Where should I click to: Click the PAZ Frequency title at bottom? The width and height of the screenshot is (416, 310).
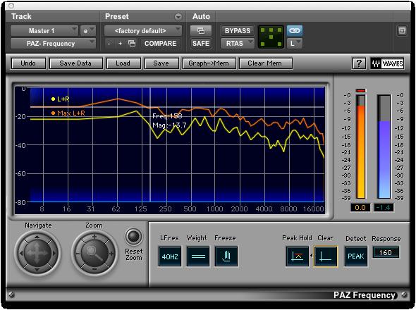(x=365, y=295)
